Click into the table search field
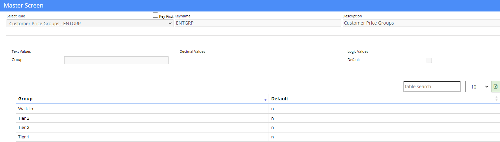Screen dimensions: 500x142 pyautogui.click(x=432, y=87)
